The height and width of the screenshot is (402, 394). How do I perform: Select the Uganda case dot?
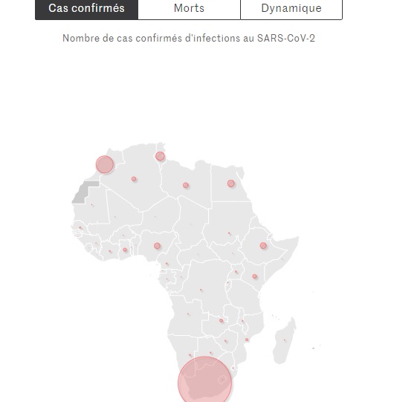coord(236,272)
